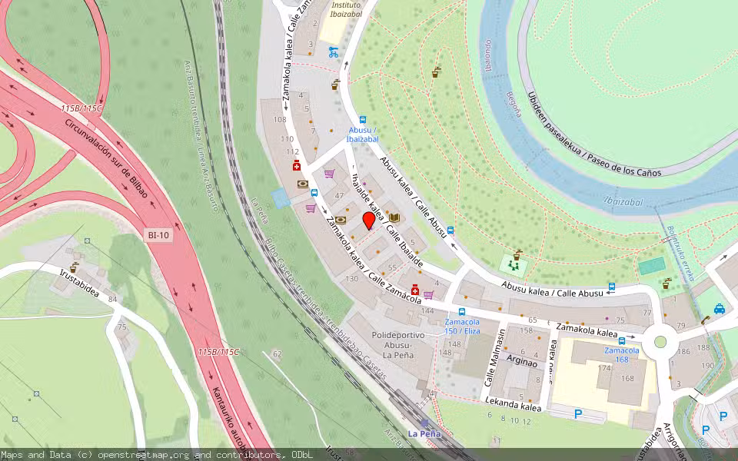The width and height of the screenshot is (738, 461).
Task: Select the purple supermarket cart icon near Ihaialde kalea
Action: coord(328,173)
